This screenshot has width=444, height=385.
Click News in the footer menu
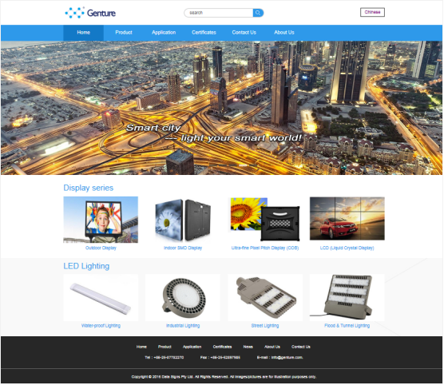pos(248,347)
